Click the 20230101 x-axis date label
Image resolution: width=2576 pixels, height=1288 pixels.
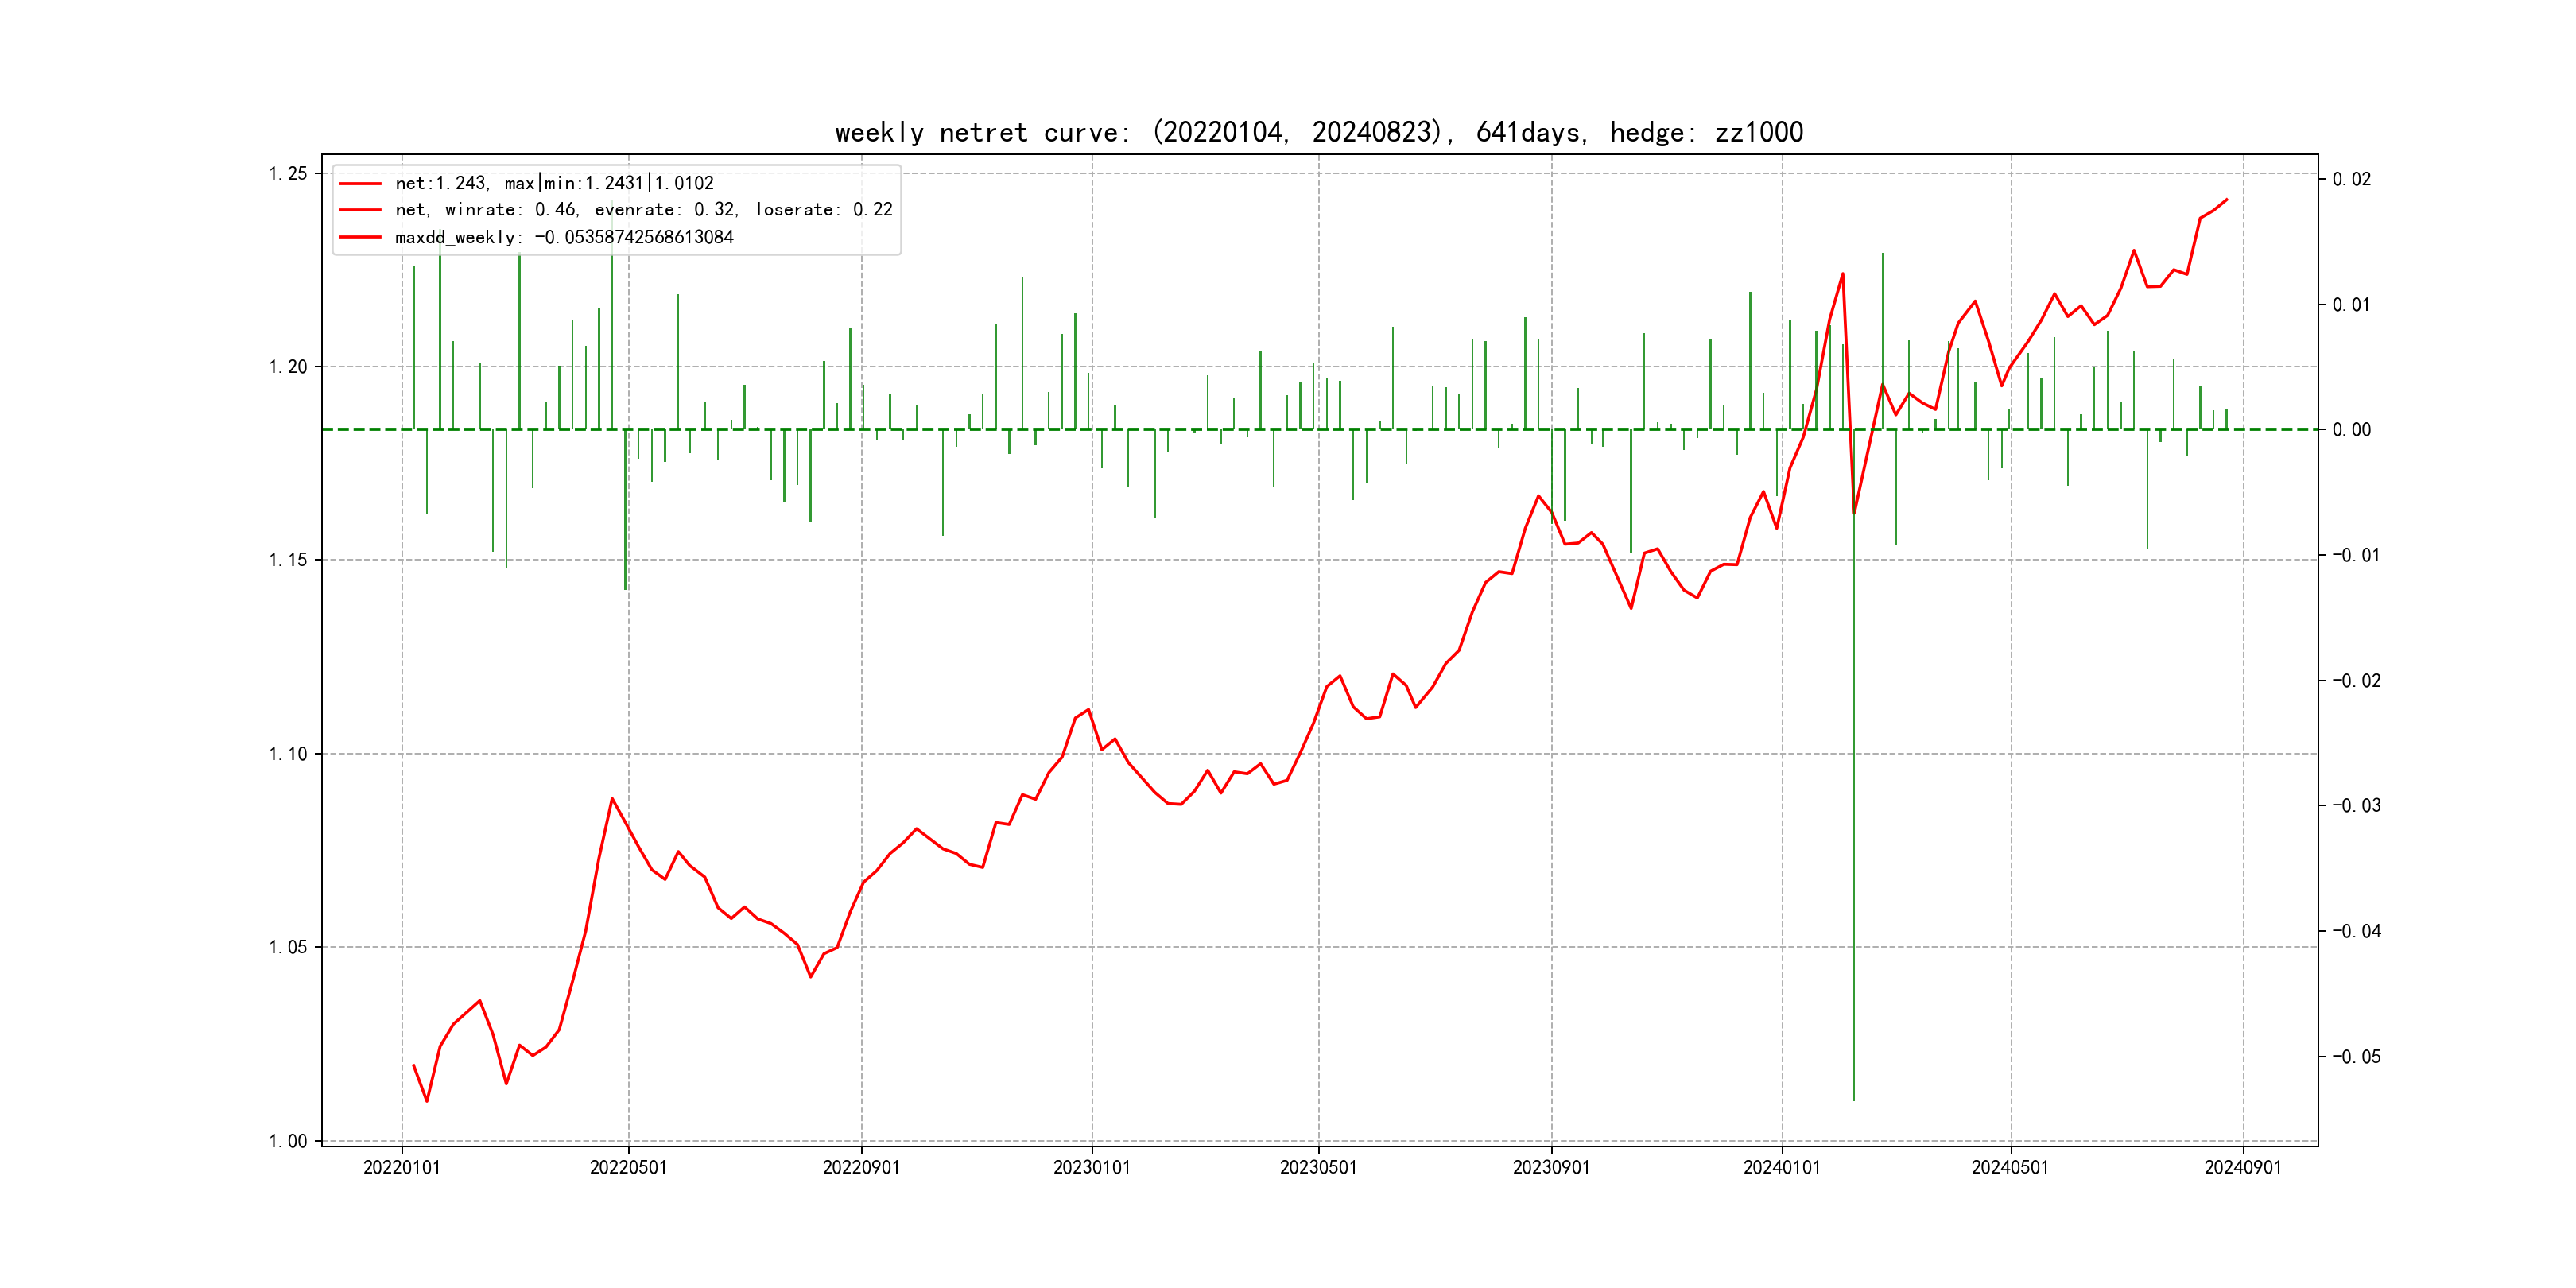[x=1091, y=1167]
